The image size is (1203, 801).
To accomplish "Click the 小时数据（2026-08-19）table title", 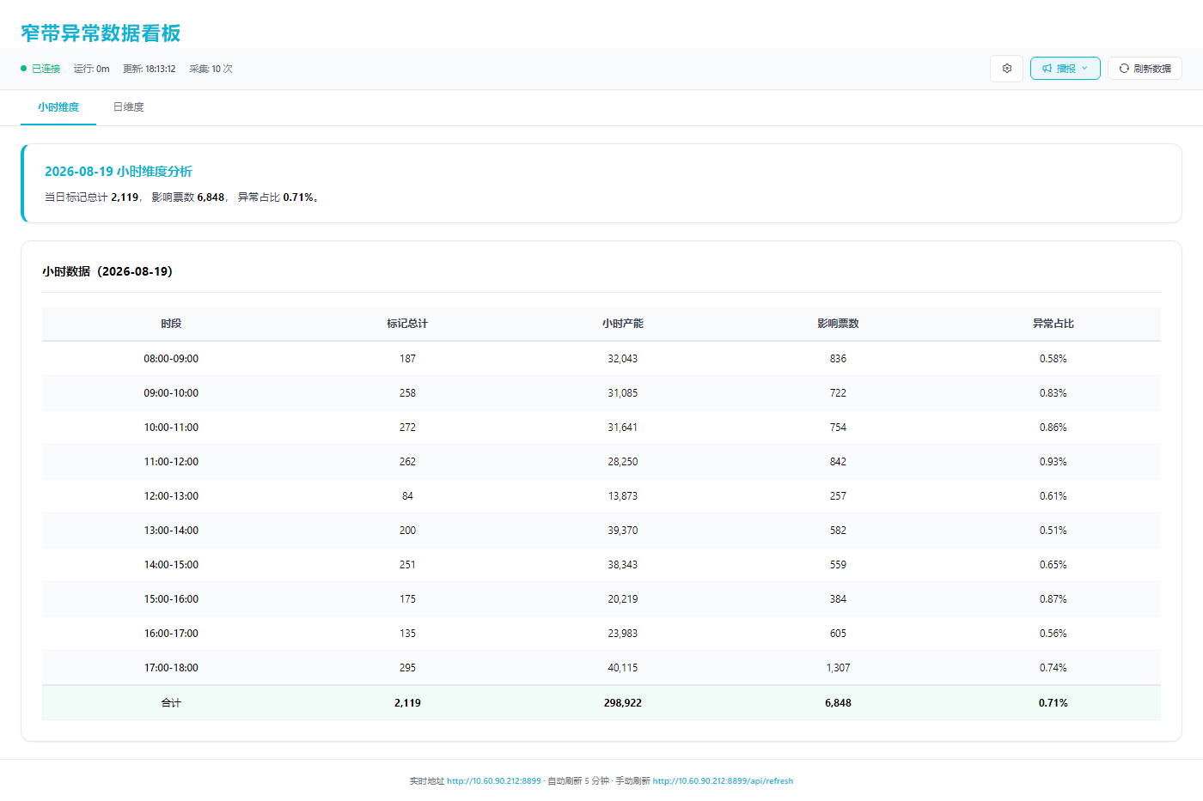I will pyautogui.click(x=107, y=271).
